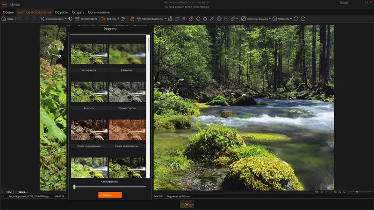374x210 pixels.
Task: Click the star rating icon
Action: pos(316,192)
